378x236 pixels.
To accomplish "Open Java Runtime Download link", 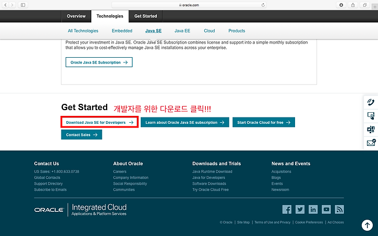I will (x=212, y=171).
